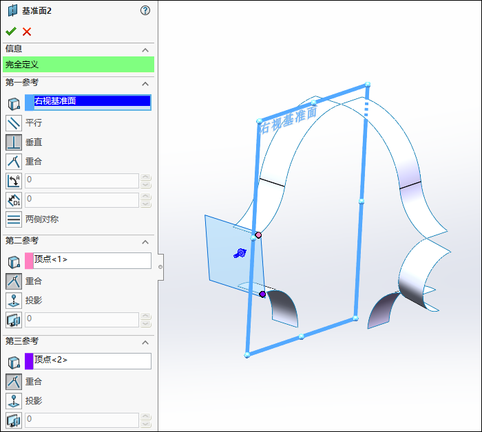Select the 顶点<1> second reference field
Viewport: 482px width, 432px height.
click(x=92, y=261)
